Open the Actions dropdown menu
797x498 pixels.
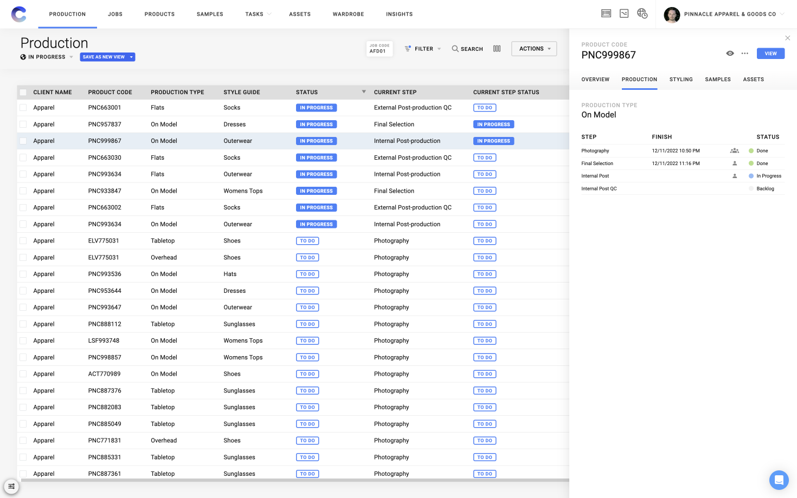pos(534,48)
